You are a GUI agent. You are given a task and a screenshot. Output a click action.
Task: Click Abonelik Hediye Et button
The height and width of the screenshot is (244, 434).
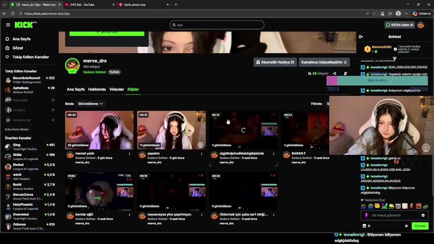[x=275, y=62]
